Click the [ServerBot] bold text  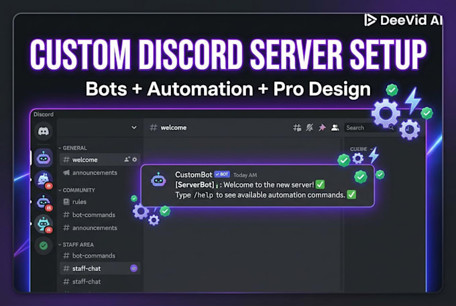(194, 185)
